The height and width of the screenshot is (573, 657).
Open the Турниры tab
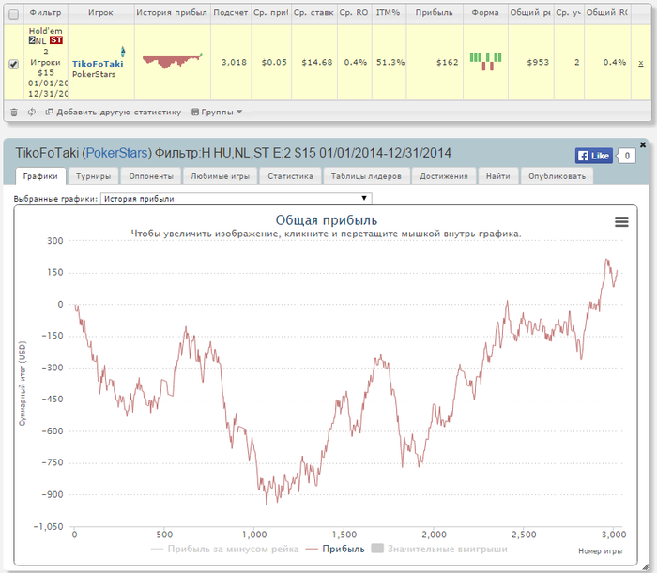pyautogui.click(x=94, y=176)
